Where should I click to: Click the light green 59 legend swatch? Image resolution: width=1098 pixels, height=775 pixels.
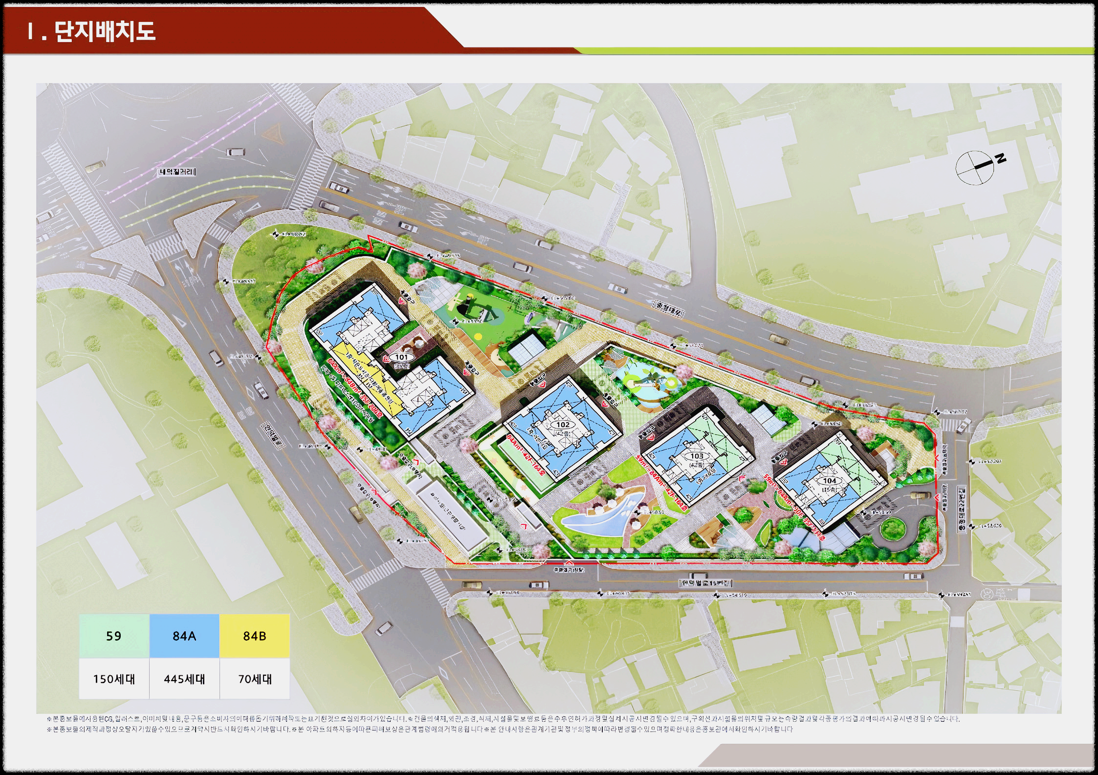pyautogui.click(x=114, y=636)
